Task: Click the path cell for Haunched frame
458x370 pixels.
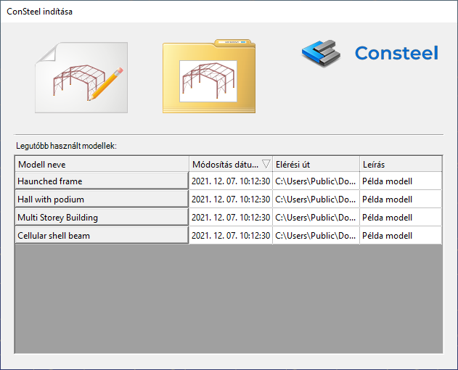Action: (x=316, y=181)
